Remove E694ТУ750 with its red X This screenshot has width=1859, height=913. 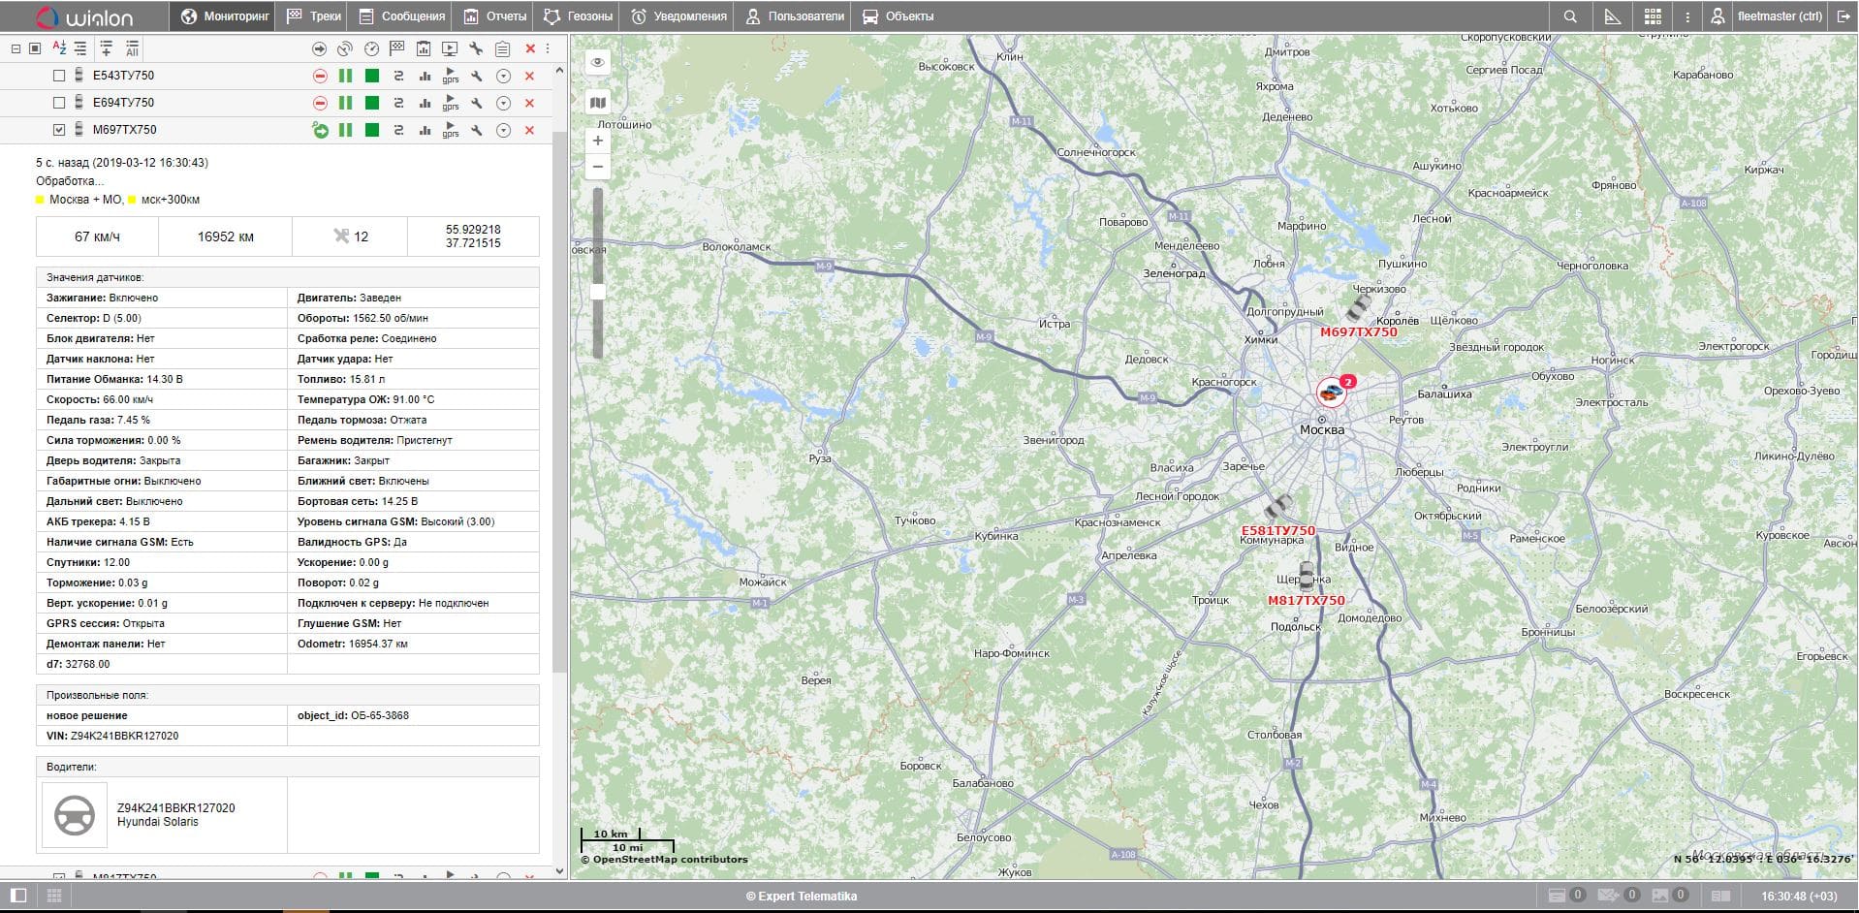[x=529, y=103]
